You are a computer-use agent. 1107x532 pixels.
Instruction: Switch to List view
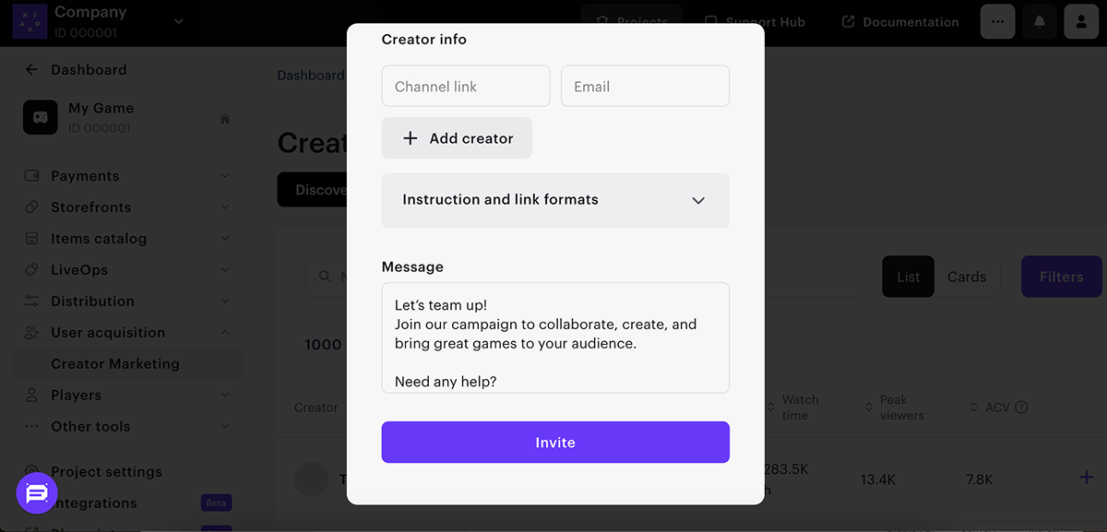click(909, 277)
